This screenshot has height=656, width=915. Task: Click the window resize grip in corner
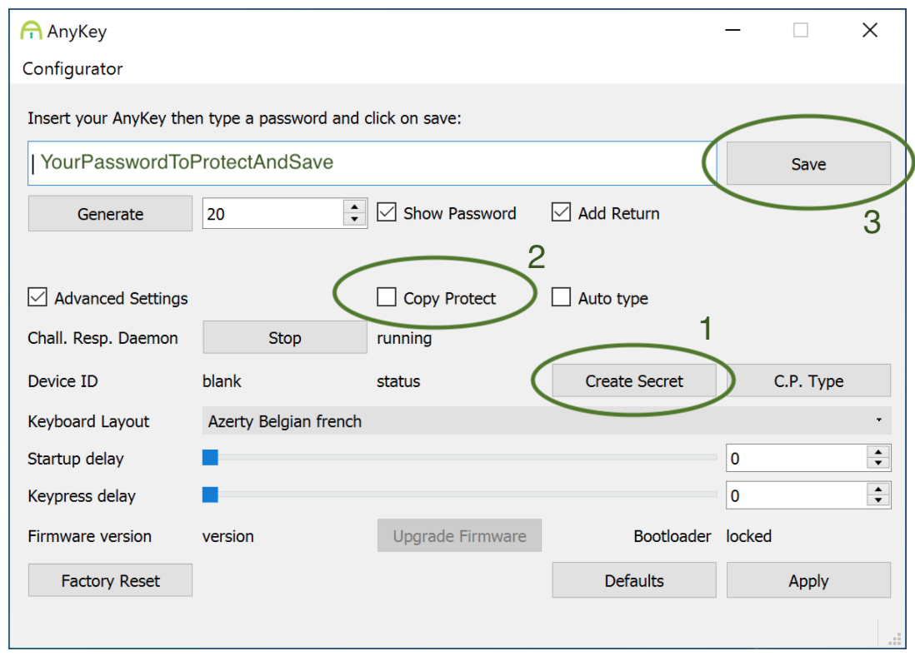pos(894,639)
